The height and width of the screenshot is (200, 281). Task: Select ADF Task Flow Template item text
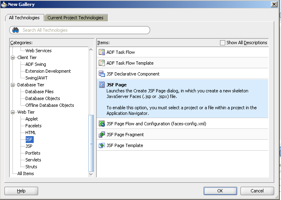click(x=130, y=63)
